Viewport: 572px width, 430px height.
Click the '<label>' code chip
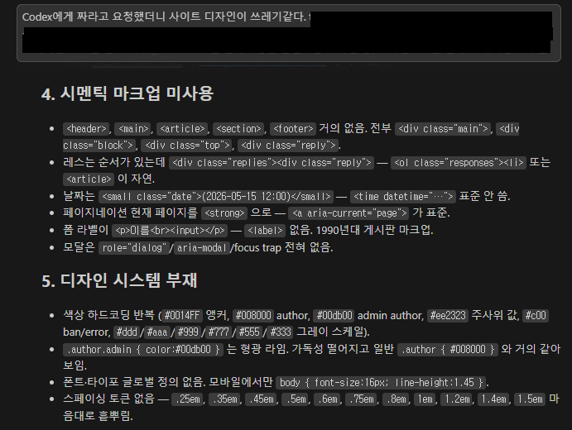click(x=265, y=231)
